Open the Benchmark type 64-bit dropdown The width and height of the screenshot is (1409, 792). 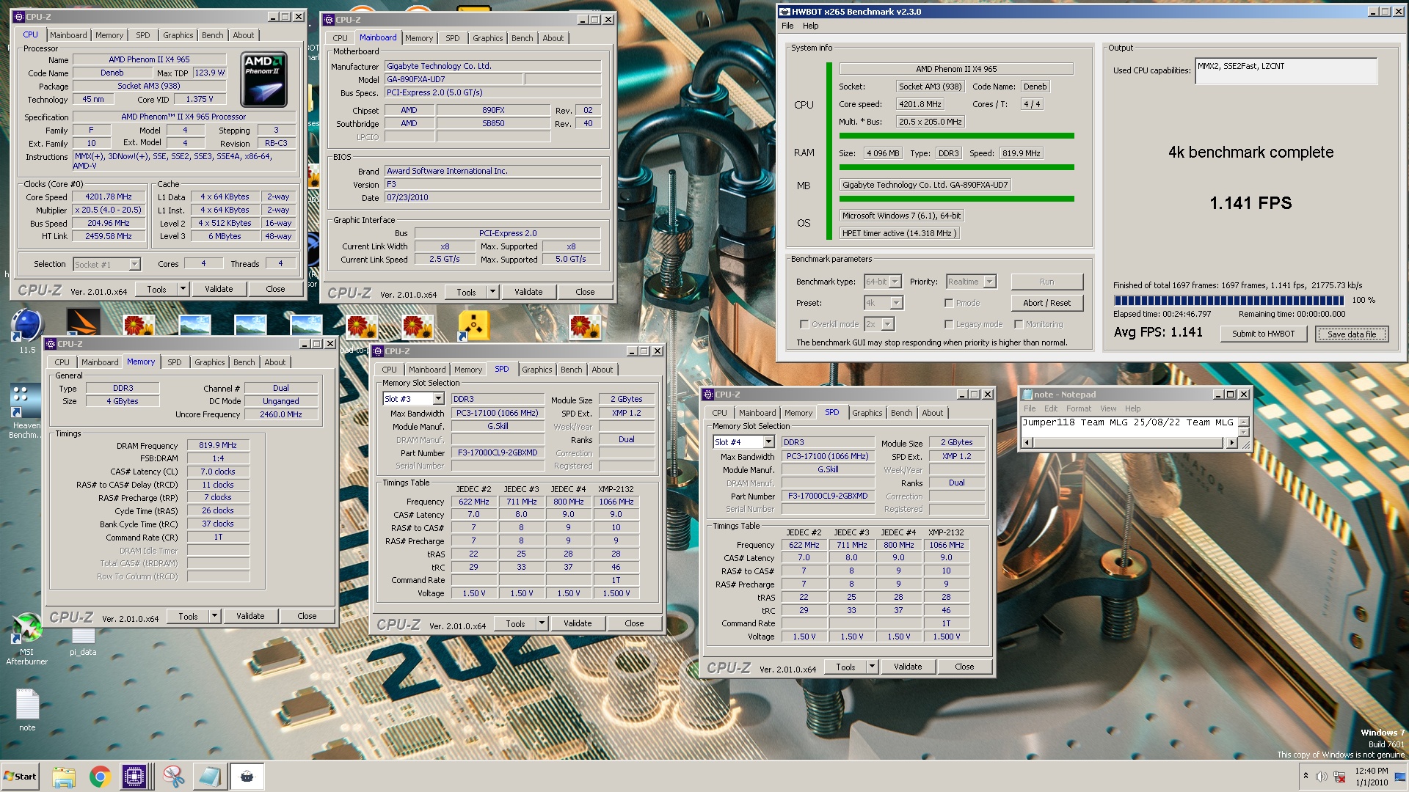pyautogui.click(x=894, y=282)
